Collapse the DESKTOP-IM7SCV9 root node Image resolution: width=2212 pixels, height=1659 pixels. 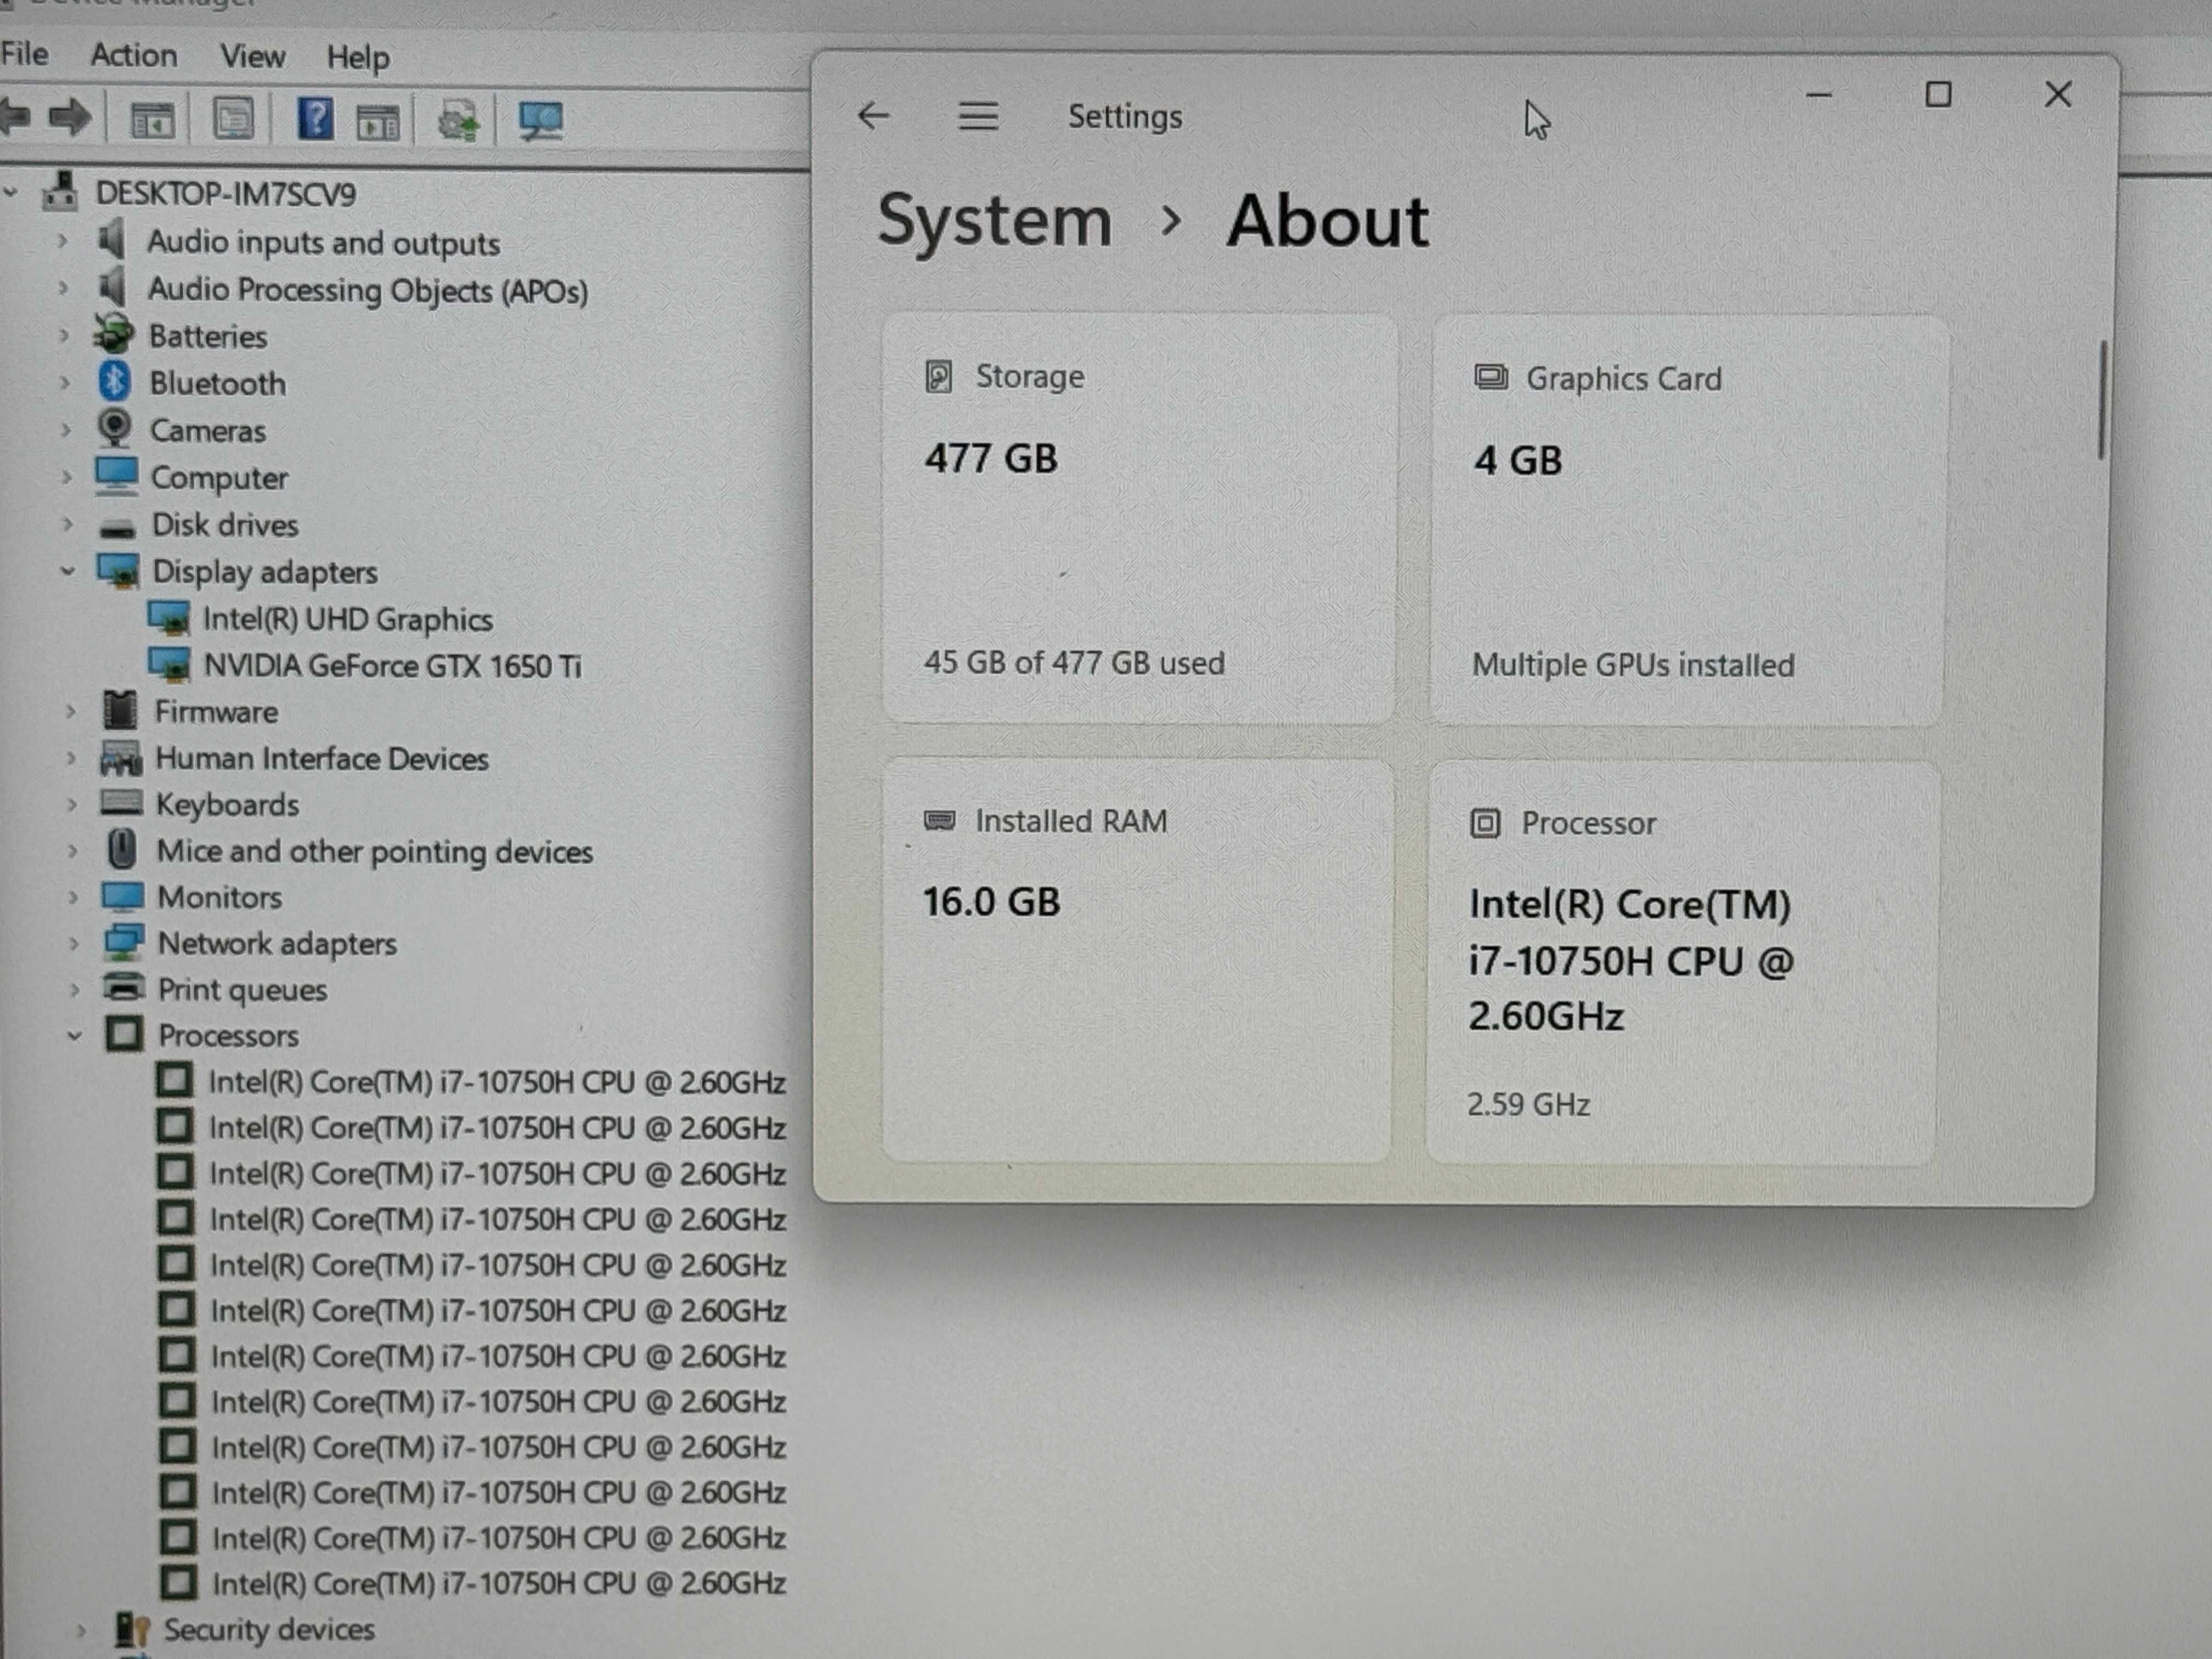point(11,191)
